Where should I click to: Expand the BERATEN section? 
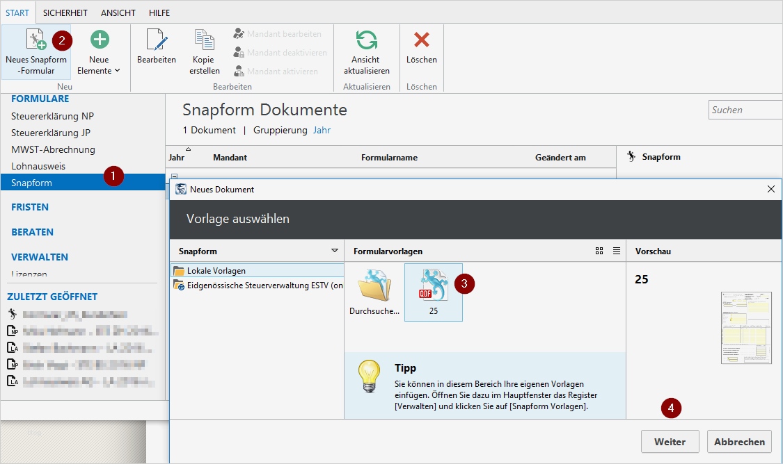[x=33, y=232]
